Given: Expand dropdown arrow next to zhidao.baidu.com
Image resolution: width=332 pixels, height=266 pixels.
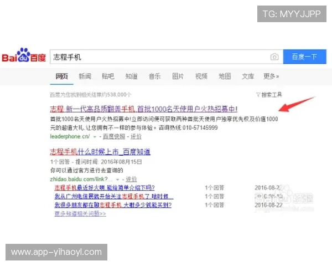Looking at the screenshot, I should coord(117,180).
